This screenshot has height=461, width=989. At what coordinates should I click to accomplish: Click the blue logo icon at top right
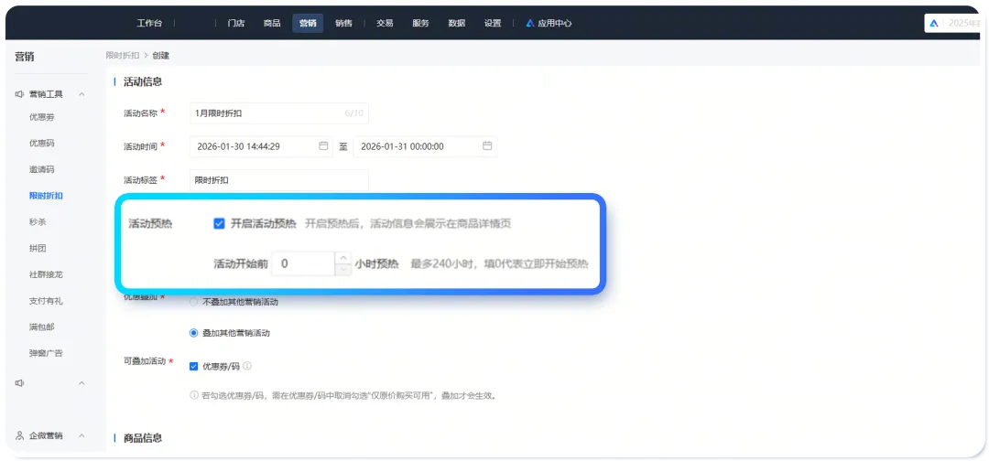point(934,24)
